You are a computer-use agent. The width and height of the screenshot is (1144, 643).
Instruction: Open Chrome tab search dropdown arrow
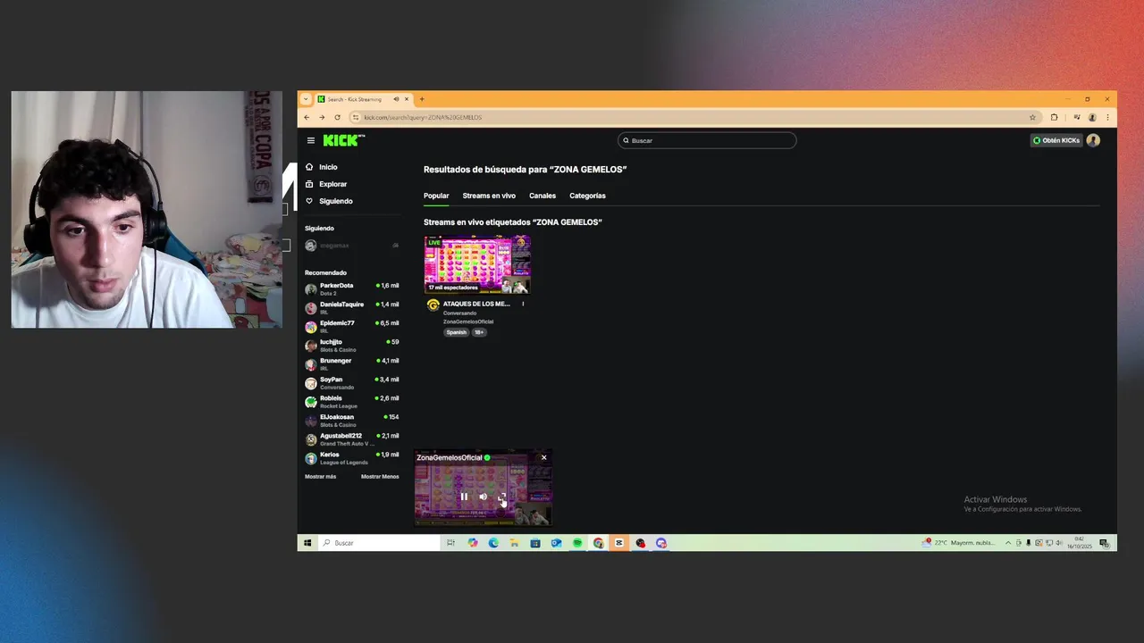coord(306,99)
